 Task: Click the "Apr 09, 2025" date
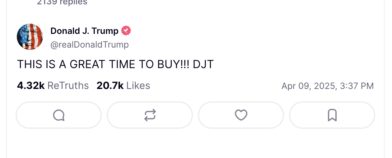pos(309,86)
